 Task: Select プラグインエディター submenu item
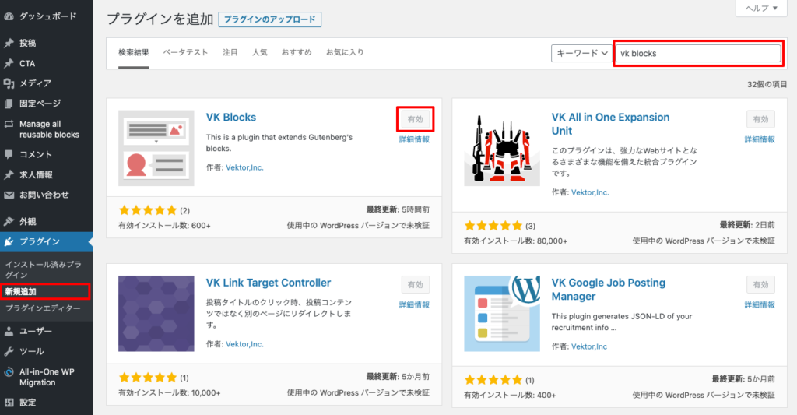[x=43, y=308]
